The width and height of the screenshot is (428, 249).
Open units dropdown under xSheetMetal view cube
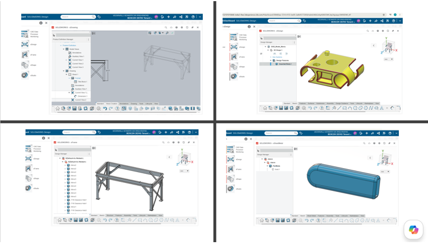click(x=385, y=172)
